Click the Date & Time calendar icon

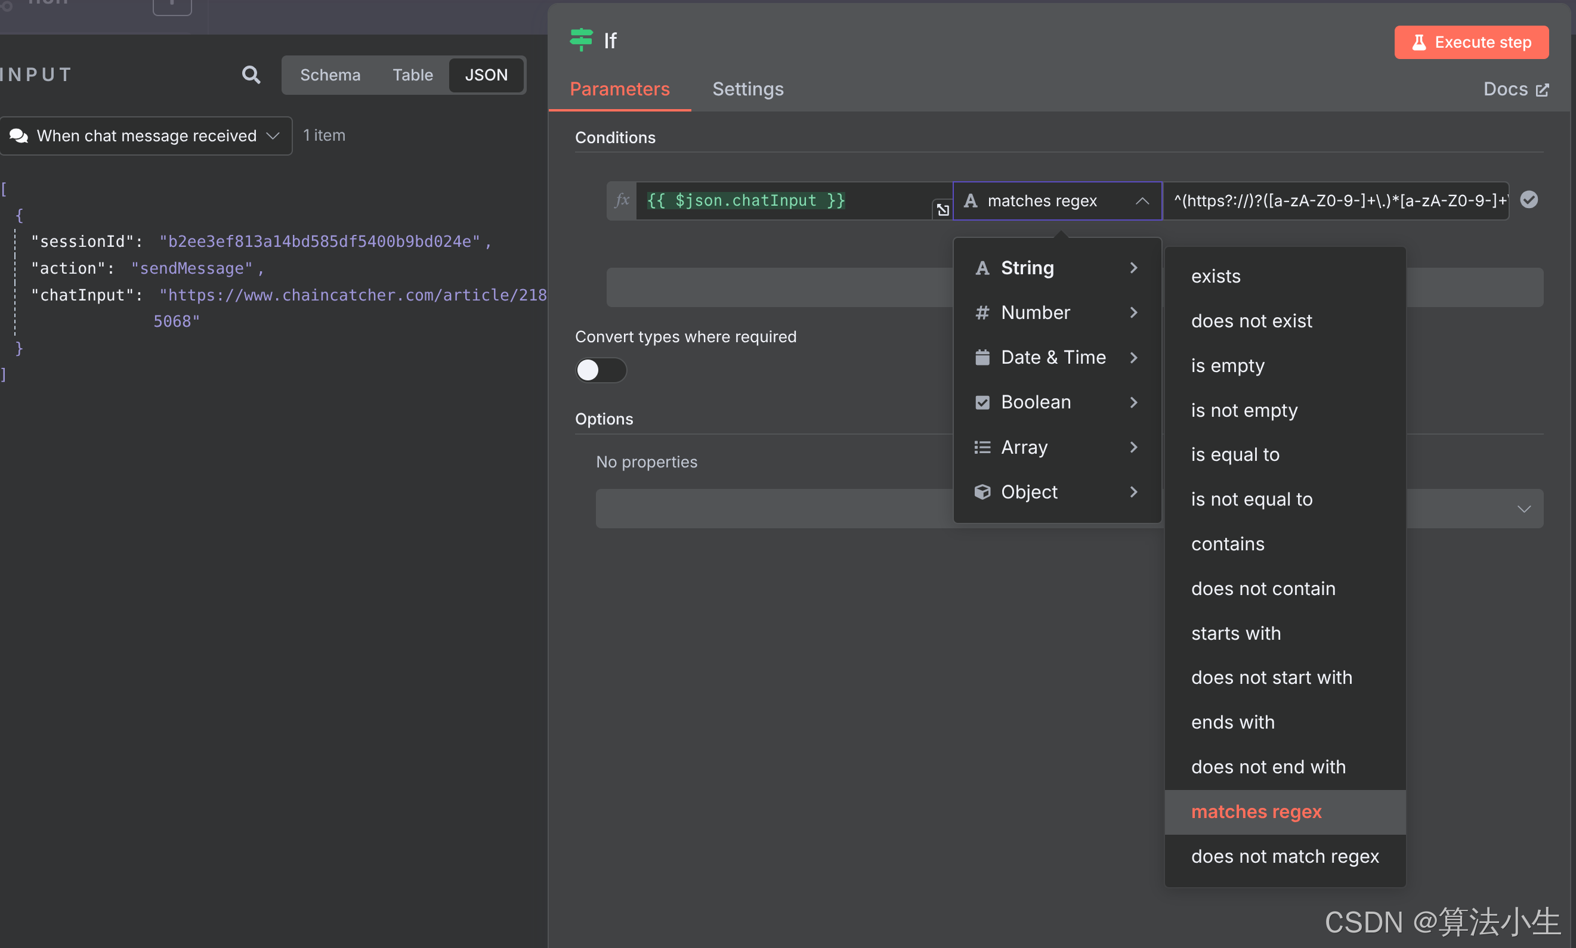[982, 358]
